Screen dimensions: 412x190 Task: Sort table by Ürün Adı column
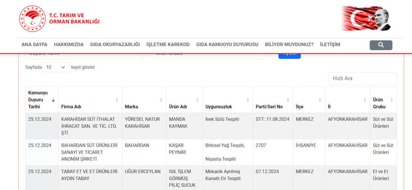(184, 100)
